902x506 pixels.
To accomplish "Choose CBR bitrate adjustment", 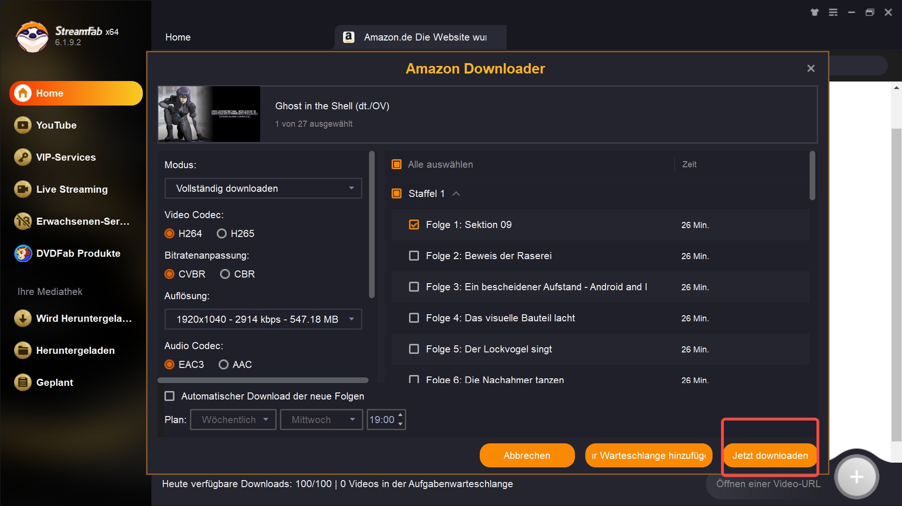I will [225, 274].
